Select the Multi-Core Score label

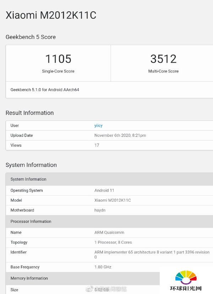coord(163,71)
